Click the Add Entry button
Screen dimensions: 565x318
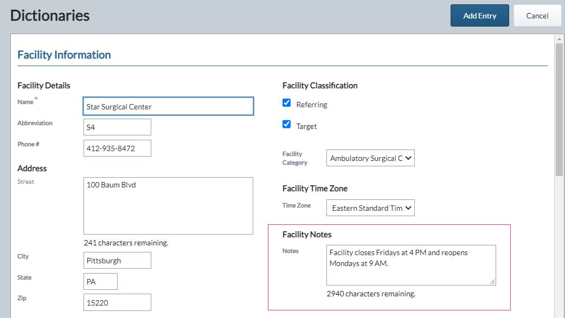coord(480,16)
